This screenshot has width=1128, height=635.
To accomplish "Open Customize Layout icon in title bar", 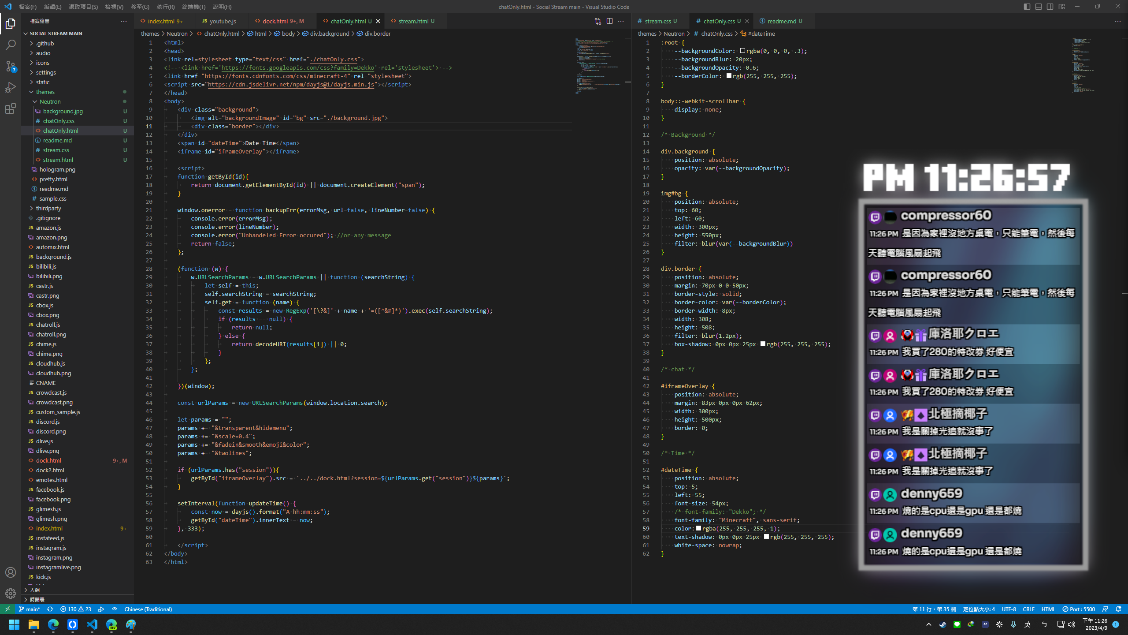I will [1061, 7].
